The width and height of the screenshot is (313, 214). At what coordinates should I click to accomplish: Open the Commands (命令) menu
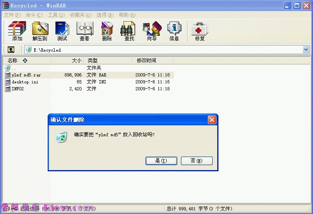(x=34, y=15)
